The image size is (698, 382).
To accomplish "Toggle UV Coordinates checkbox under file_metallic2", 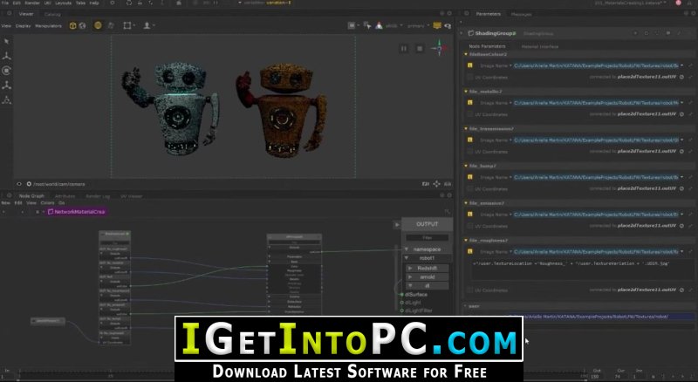I will pyautogui.click(x=469, y=114).
